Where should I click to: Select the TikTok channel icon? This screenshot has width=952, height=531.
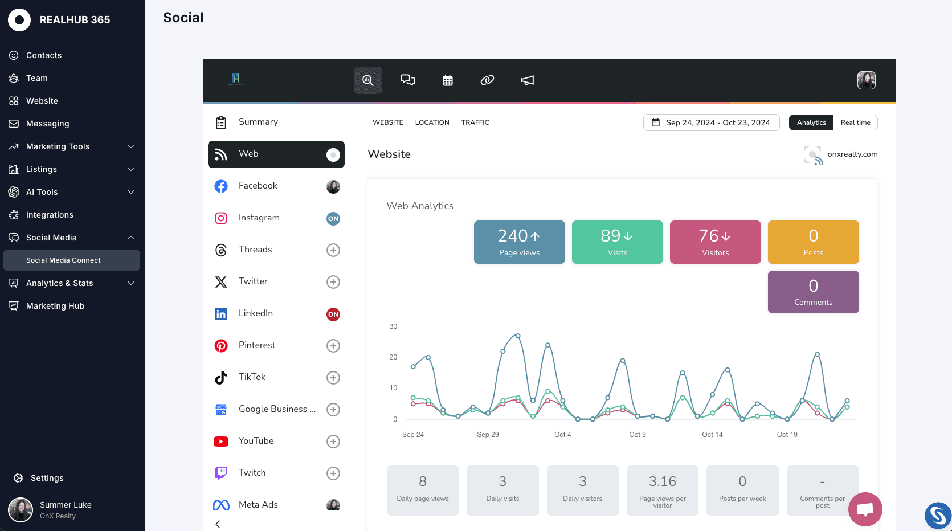(220, 377)
